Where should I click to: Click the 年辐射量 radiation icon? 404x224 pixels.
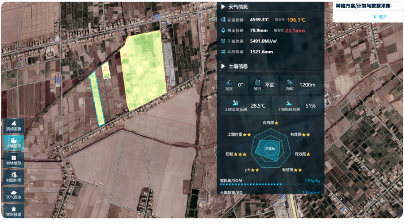pyautogui.click(x=223, y=41)
